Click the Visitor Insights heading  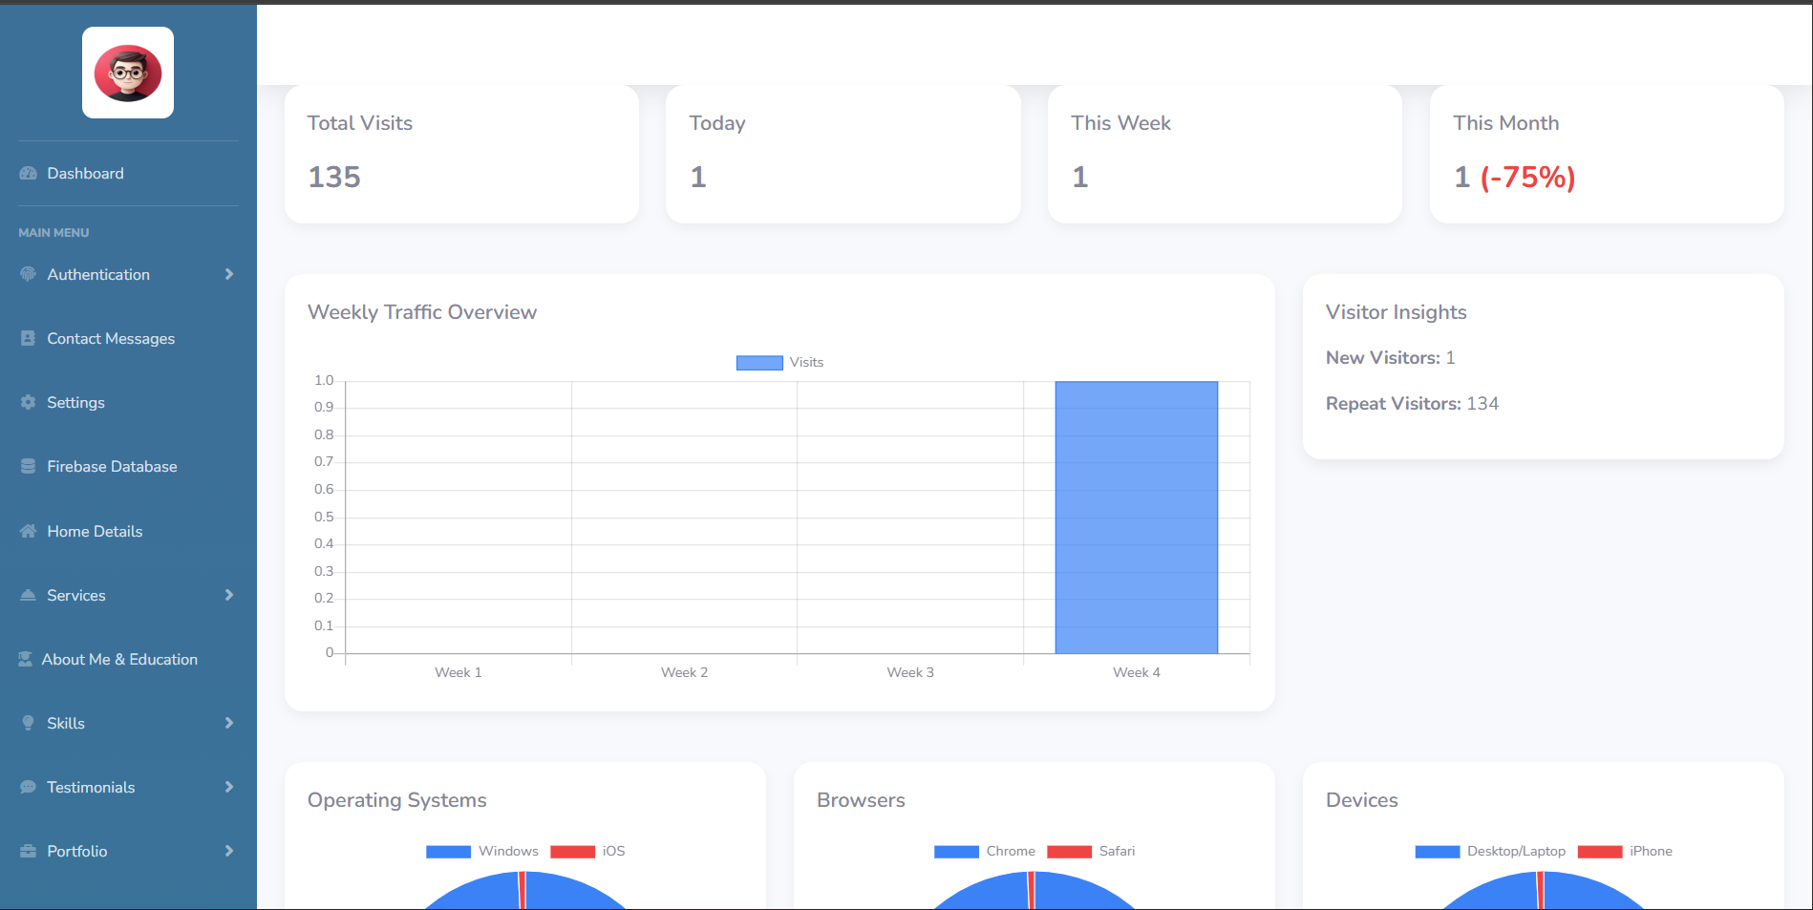(1396, 312)
